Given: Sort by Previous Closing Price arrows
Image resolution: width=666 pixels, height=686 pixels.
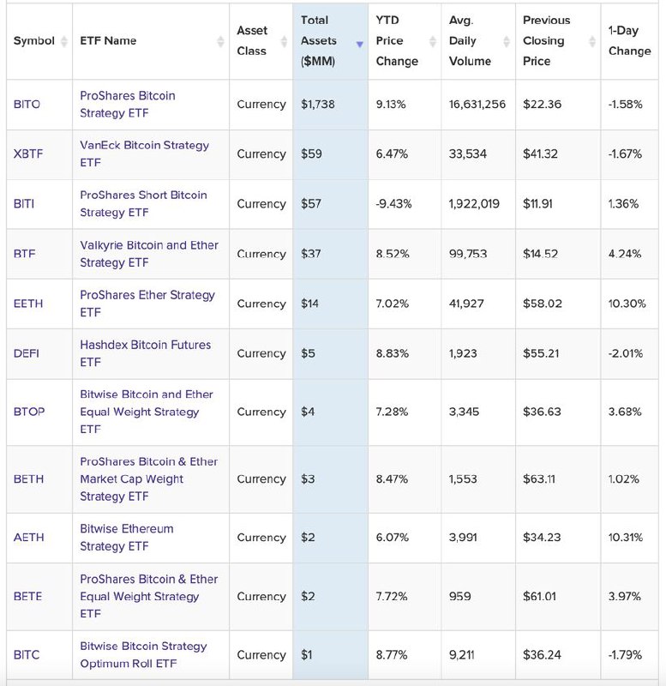Looking at the screenshot, I should (x=592, y=41).
